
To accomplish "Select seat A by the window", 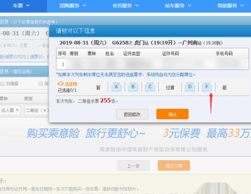I will 116,87.
